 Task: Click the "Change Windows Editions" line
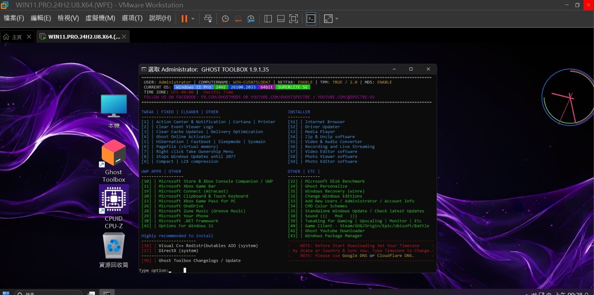(333, 196)
